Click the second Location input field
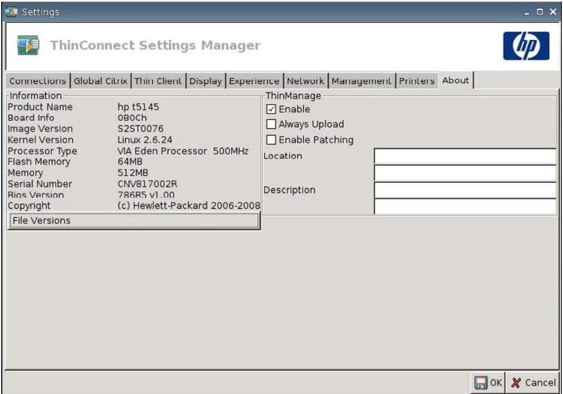This screenshot has height=394, width=563. tap(465, 172)
